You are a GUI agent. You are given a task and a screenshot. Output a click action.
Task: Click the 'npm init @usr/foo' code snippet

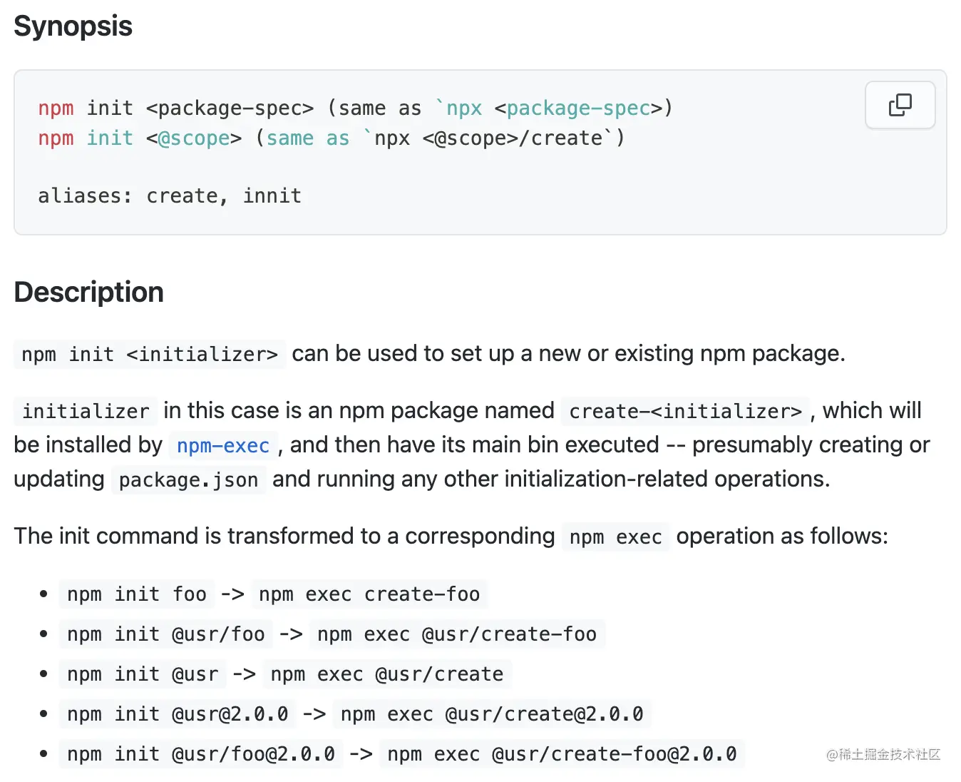[x=165, y=634]
